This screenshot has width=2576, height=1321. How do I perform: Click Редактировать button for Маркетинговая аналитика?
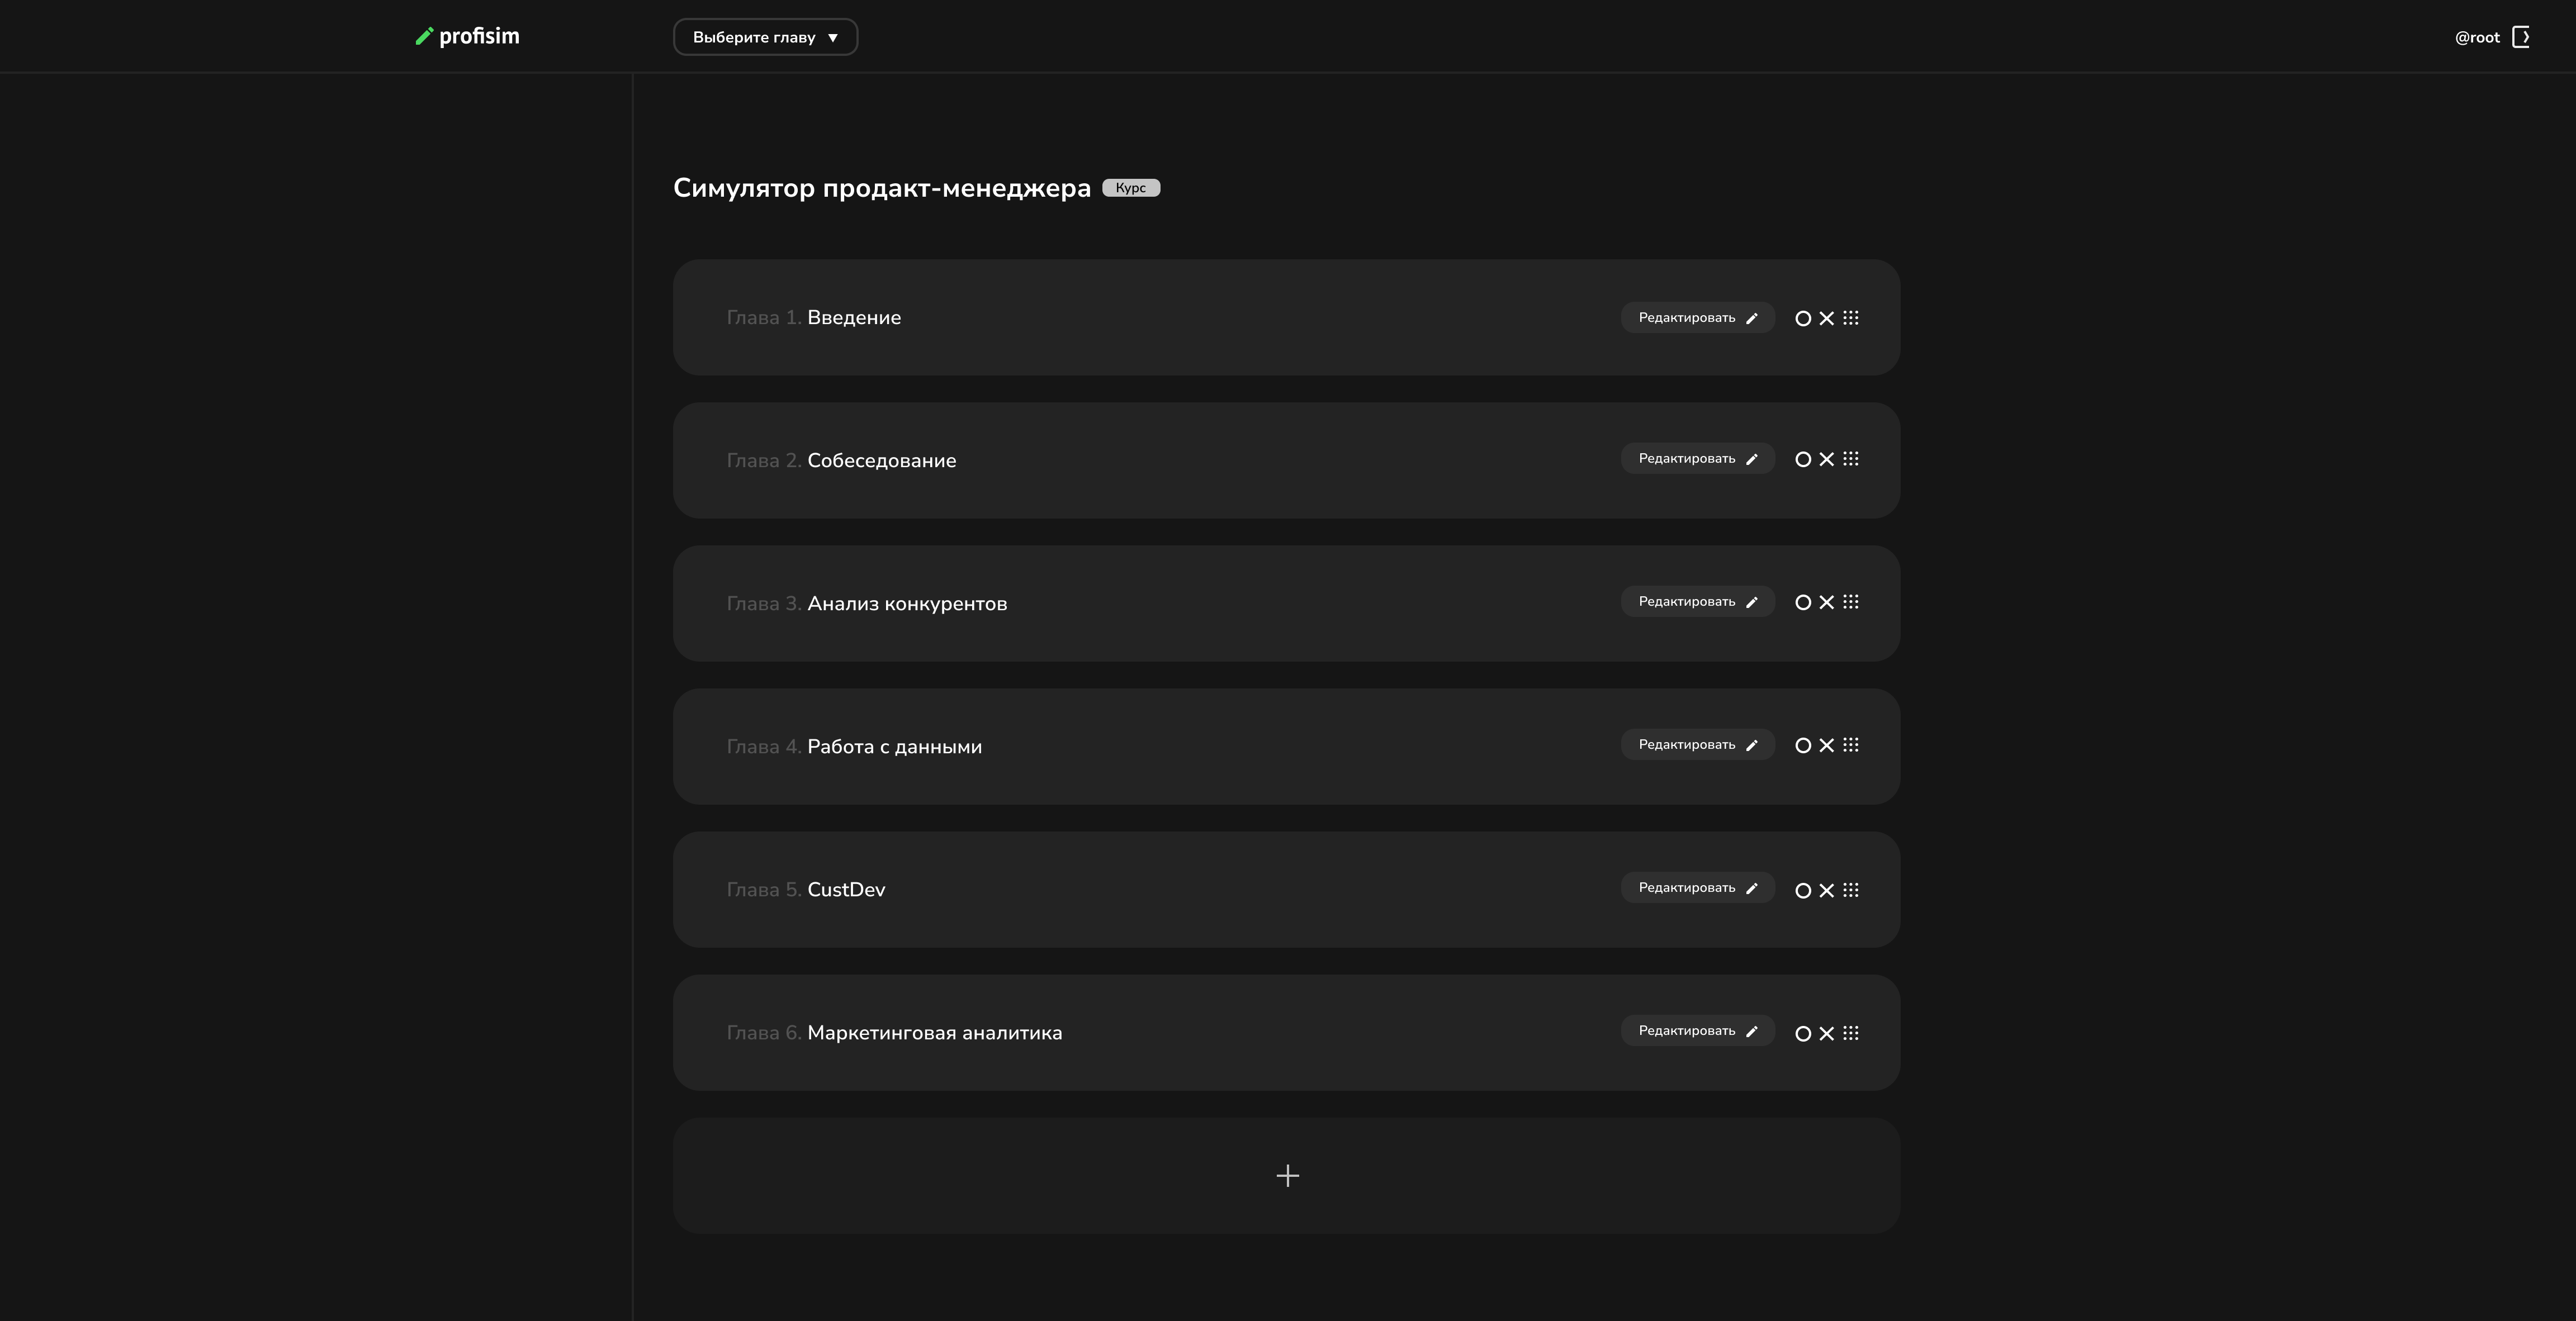coord(1697,1030)
